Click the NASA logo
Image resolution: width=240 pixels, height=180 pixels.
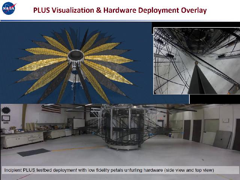point(9,8)
